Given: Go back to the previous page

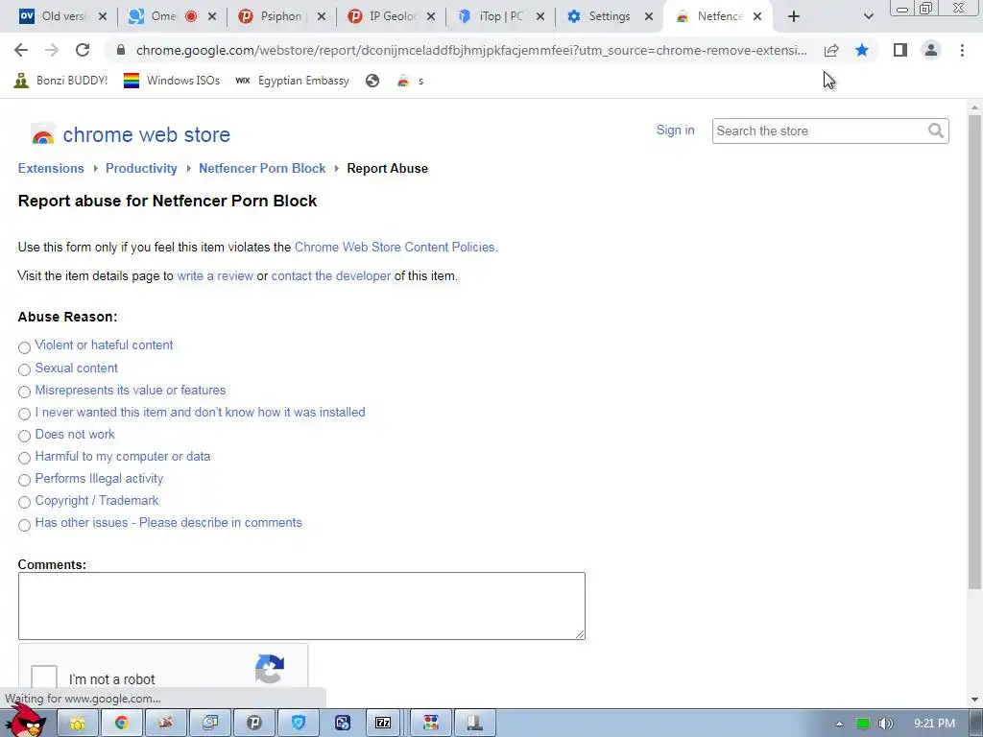Looking at the screenshot, I should click(x=21, y=50).
